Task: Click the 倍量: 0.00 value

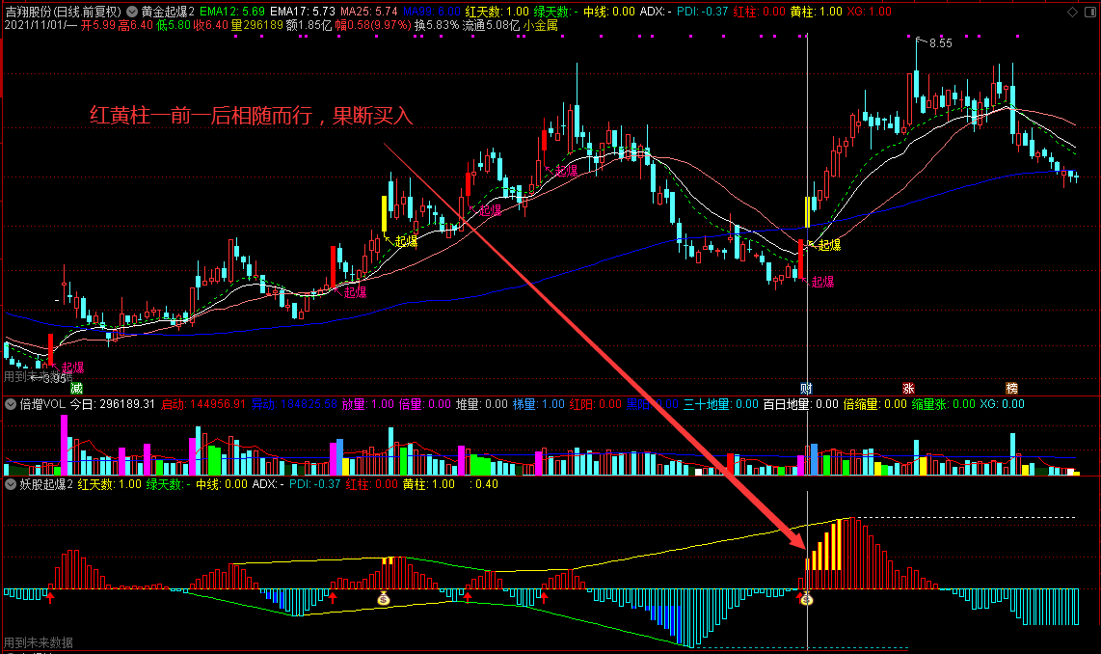Action: pyautogui.click(x=425, y=404)
